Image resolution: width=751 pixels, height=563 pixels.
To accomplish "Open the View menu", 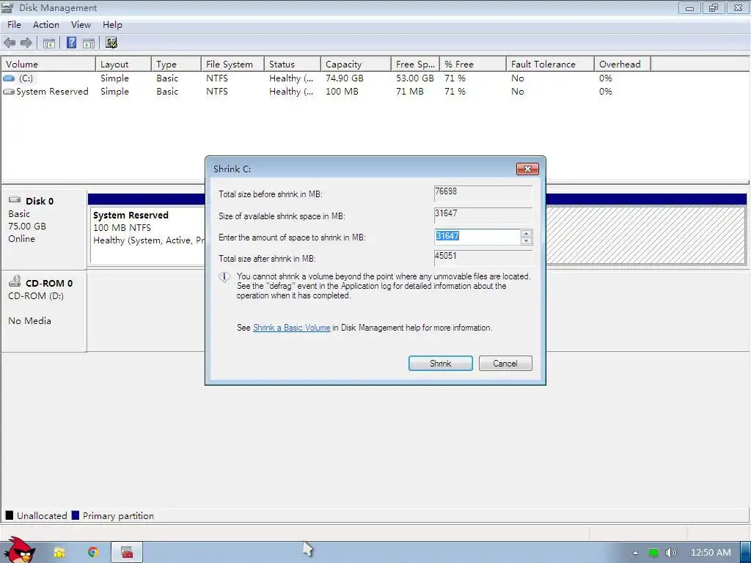I will point(81,25).
